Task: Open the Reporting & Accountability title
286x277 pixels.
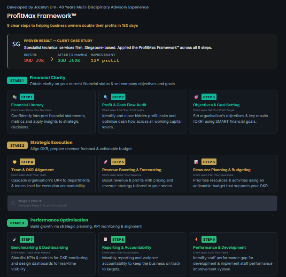Action: (x=127, y=247)
